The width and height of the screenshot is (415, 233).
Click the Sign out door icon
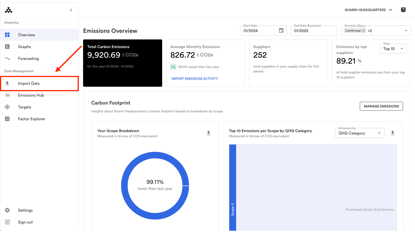(x=7, y=222)
